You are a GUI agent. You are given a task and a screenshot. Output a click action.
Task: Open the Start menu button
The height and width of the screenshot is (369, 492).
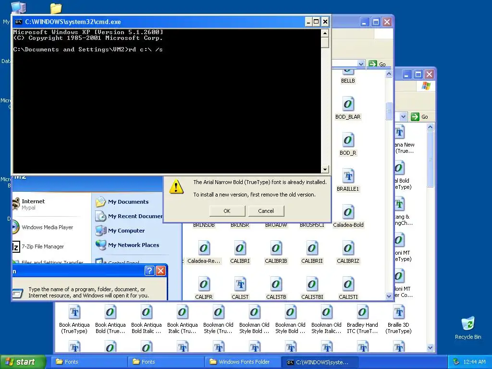click(x=23, y=362)
